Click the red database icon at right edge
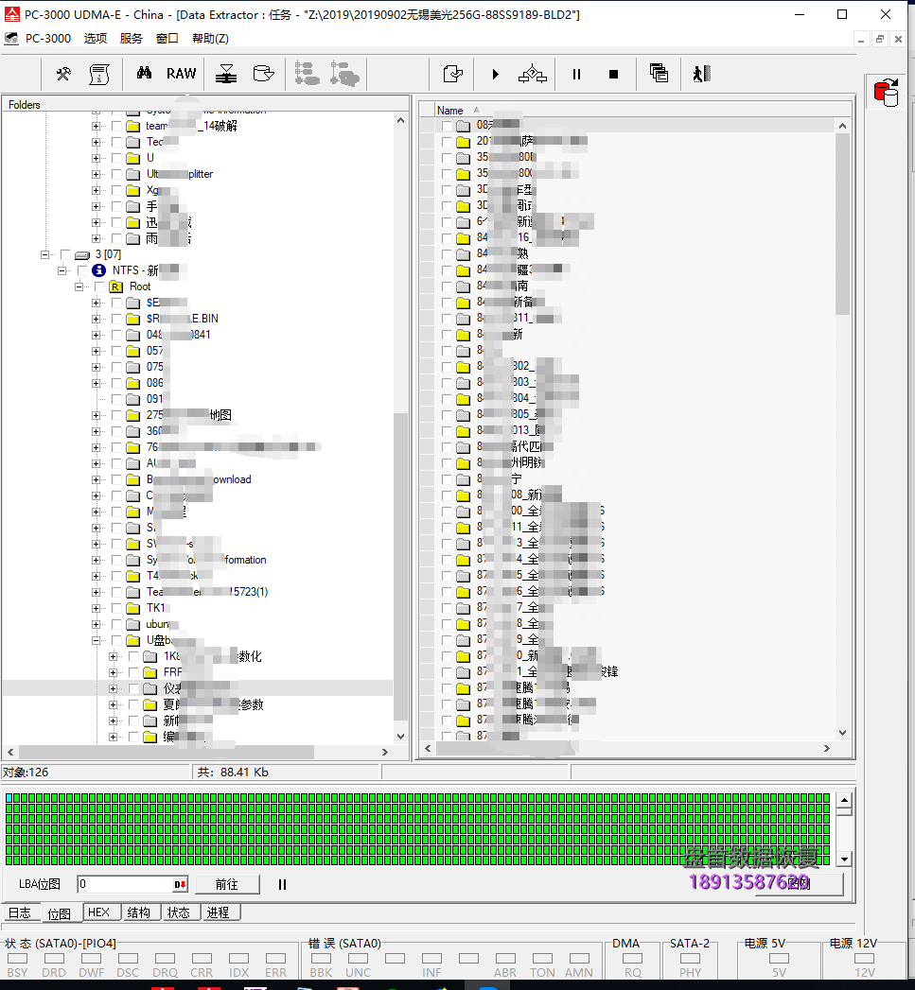The height and width of the screenshot is (990, 915). click(886, 92)
